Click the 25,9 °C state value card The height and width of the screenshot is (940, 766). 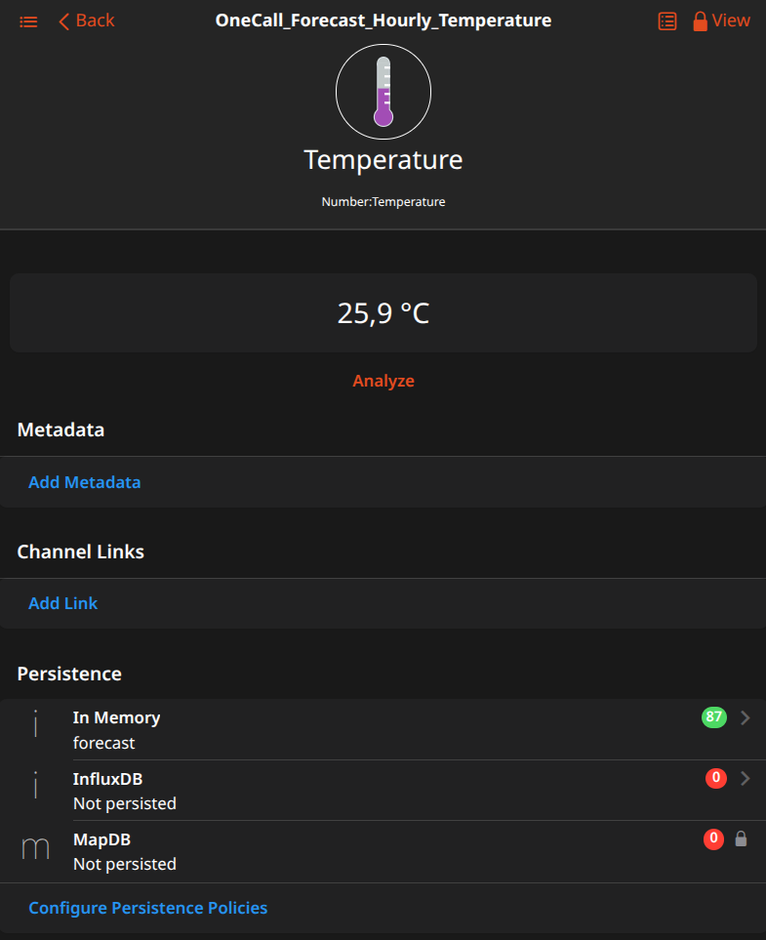[383, 313]
